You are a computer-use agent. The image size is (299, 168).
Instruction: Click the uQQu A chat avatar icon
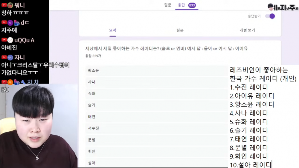10,40
